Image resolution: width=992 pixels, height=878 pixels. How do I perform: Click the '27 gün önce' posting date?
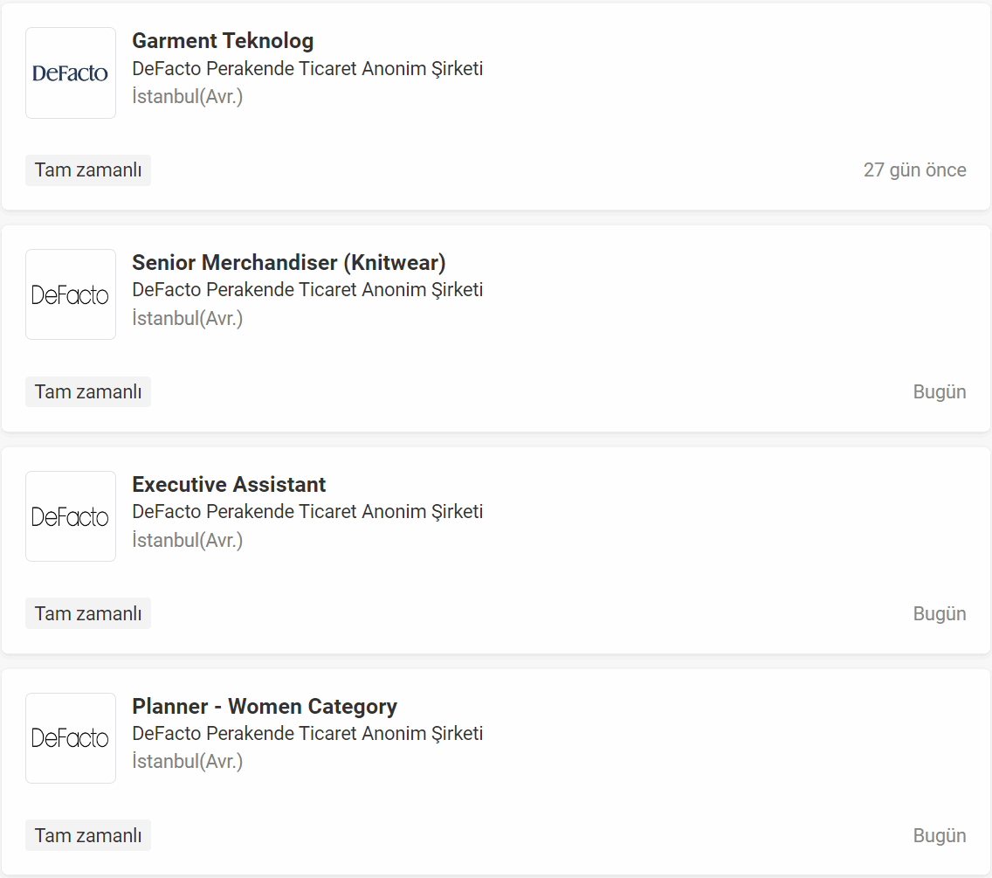click(x=915, y=170)
